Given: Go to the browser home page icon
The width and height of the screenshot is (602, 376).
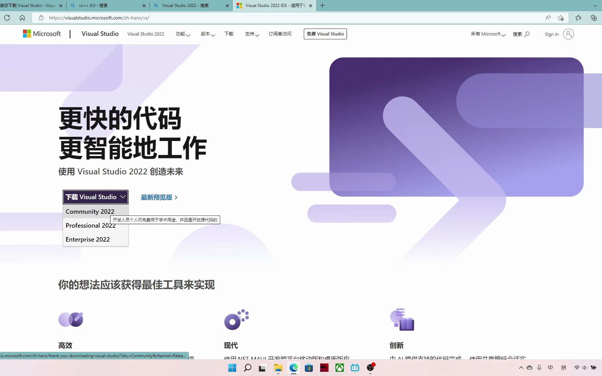Looking at the screenshot, I should pyautogui.click(x=22, y=18).
